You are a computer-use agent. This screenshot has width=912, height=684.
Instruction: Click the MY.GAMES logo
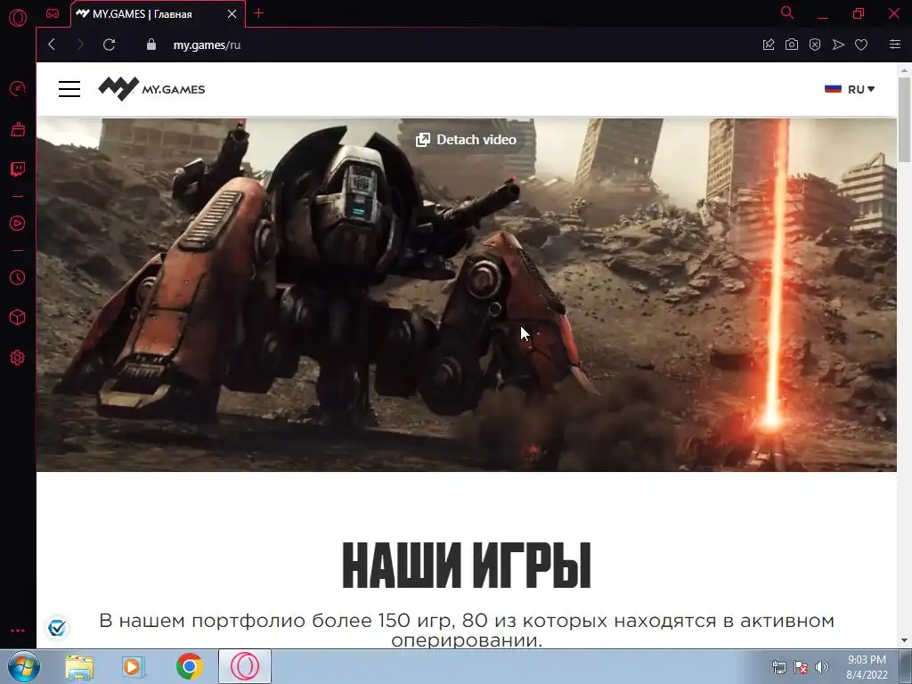coord(151,89)
